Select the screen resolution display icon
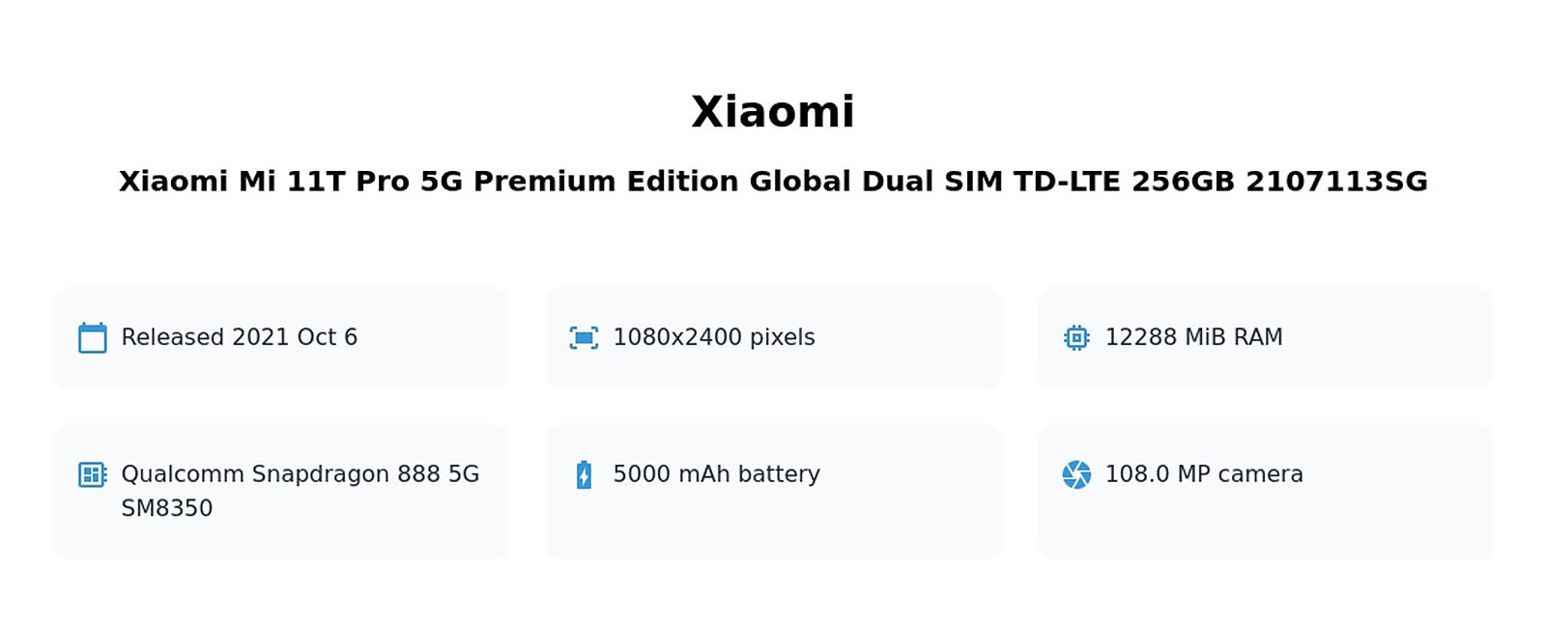The width and height of the screenshot is (1546, 628). [584, 338]
